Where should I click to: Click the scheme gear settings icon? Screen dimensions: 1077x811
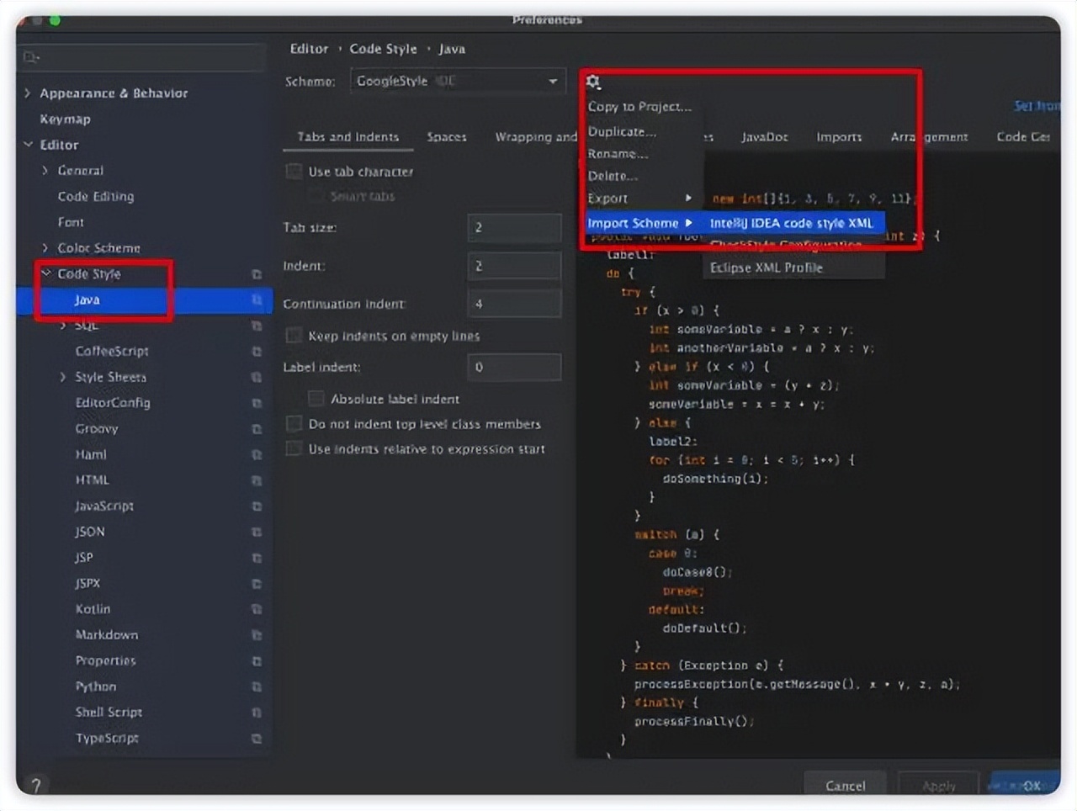[x=593, y=82]
